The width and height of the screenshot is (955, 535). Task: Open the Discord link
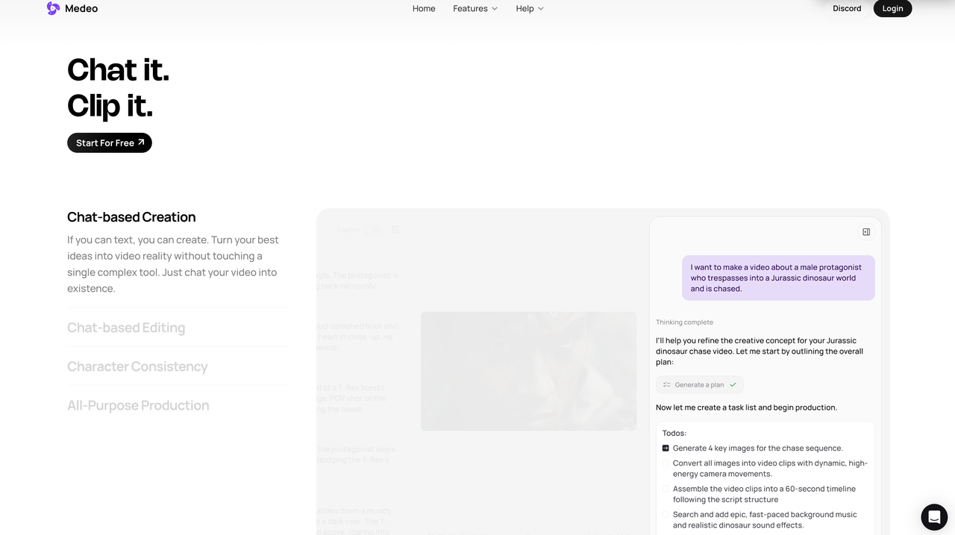click(x=847, y=8)
